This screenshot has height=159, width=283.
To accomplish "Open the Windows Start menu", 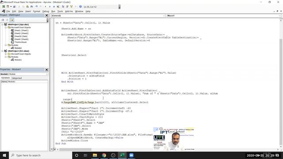I will point(4,155).
